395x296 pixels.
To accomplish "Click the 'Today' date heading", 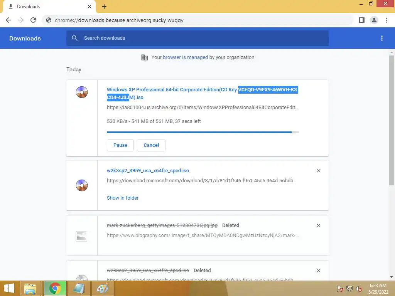I will (74, 69).
